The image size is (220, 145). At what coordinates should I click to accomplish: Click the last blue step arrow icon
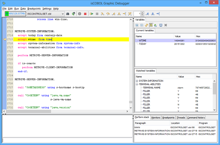158,14
